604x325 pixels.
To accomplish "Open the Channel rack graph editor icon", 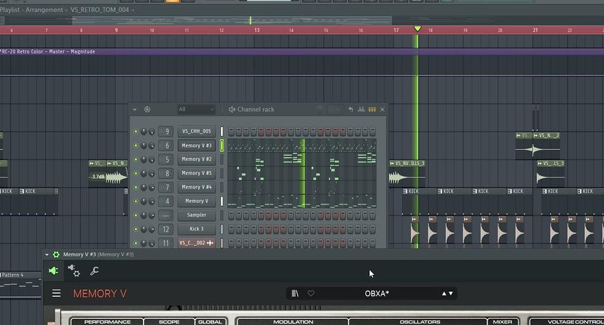I will pyautogui.click(x=361, y=110).
